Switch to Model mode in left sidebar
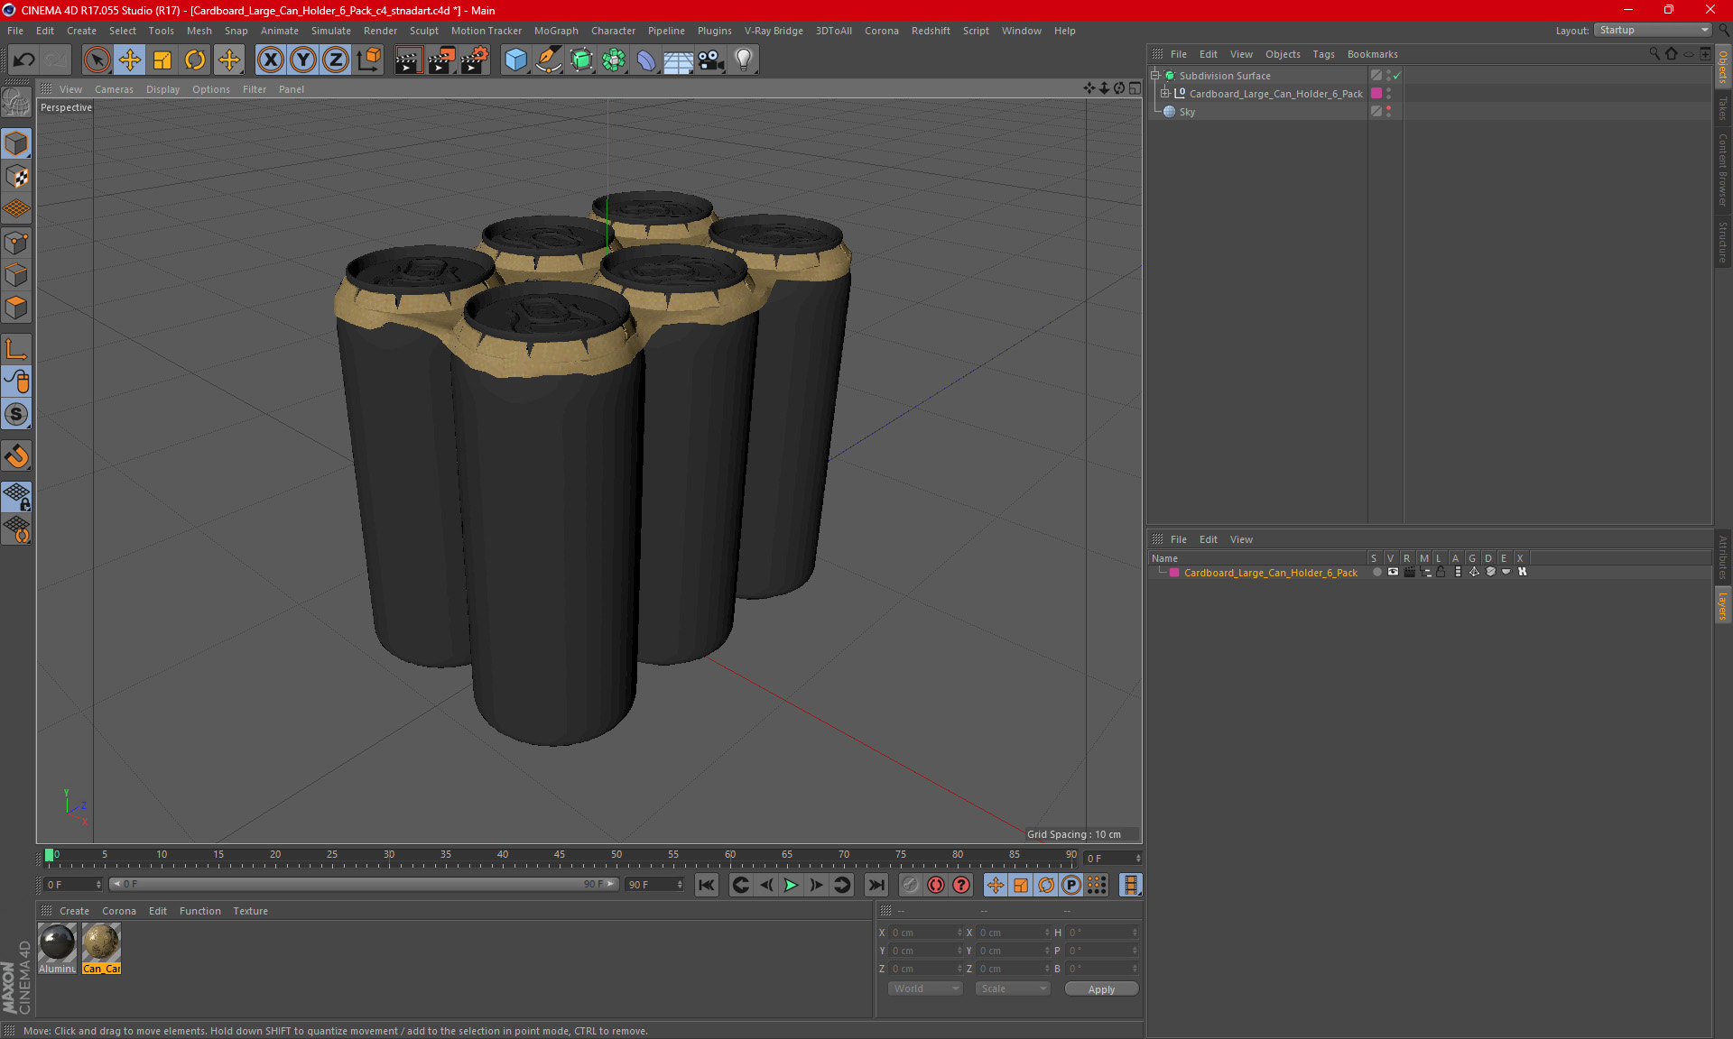The height and width of the screenshot is (1039, 1733). tap(16, 144)
